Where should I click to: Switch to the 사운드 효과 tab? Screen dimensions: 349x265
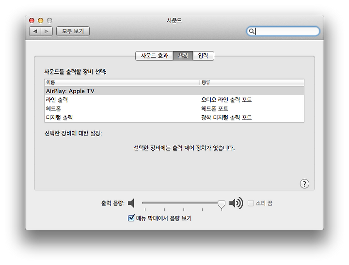pyautogui.click(x=154, y=56)
